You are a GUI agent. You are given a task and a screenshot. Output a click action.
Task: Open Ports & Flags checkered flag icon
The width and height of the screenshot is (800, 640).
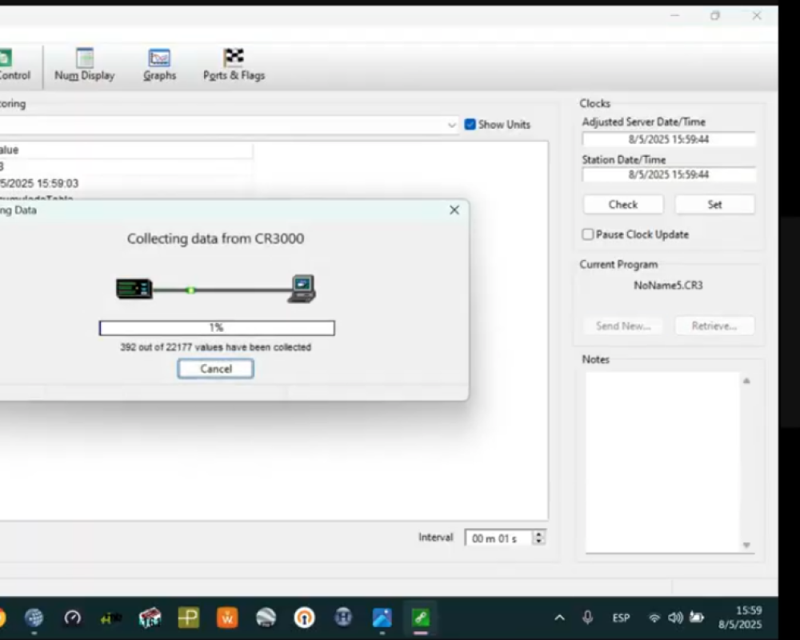[x=234, y=64]
